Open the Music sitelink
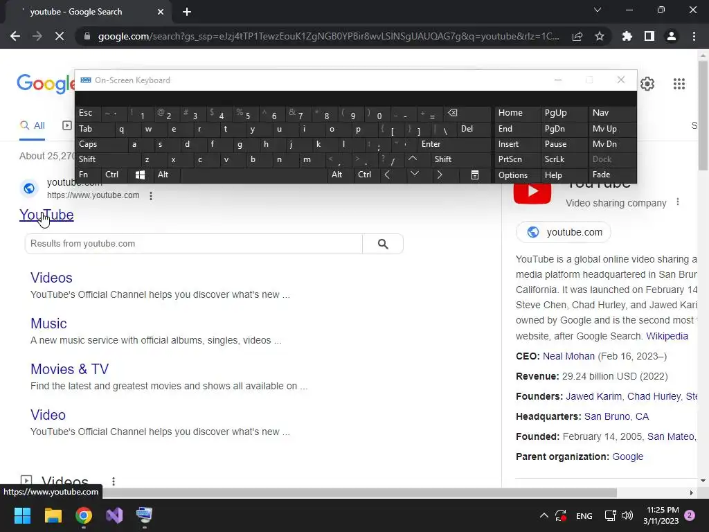The width and height of the screenshot is (709, 532). click(49, 323)
